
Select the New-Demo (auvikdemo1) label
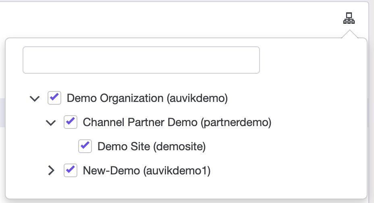click(x=146, y=171)
